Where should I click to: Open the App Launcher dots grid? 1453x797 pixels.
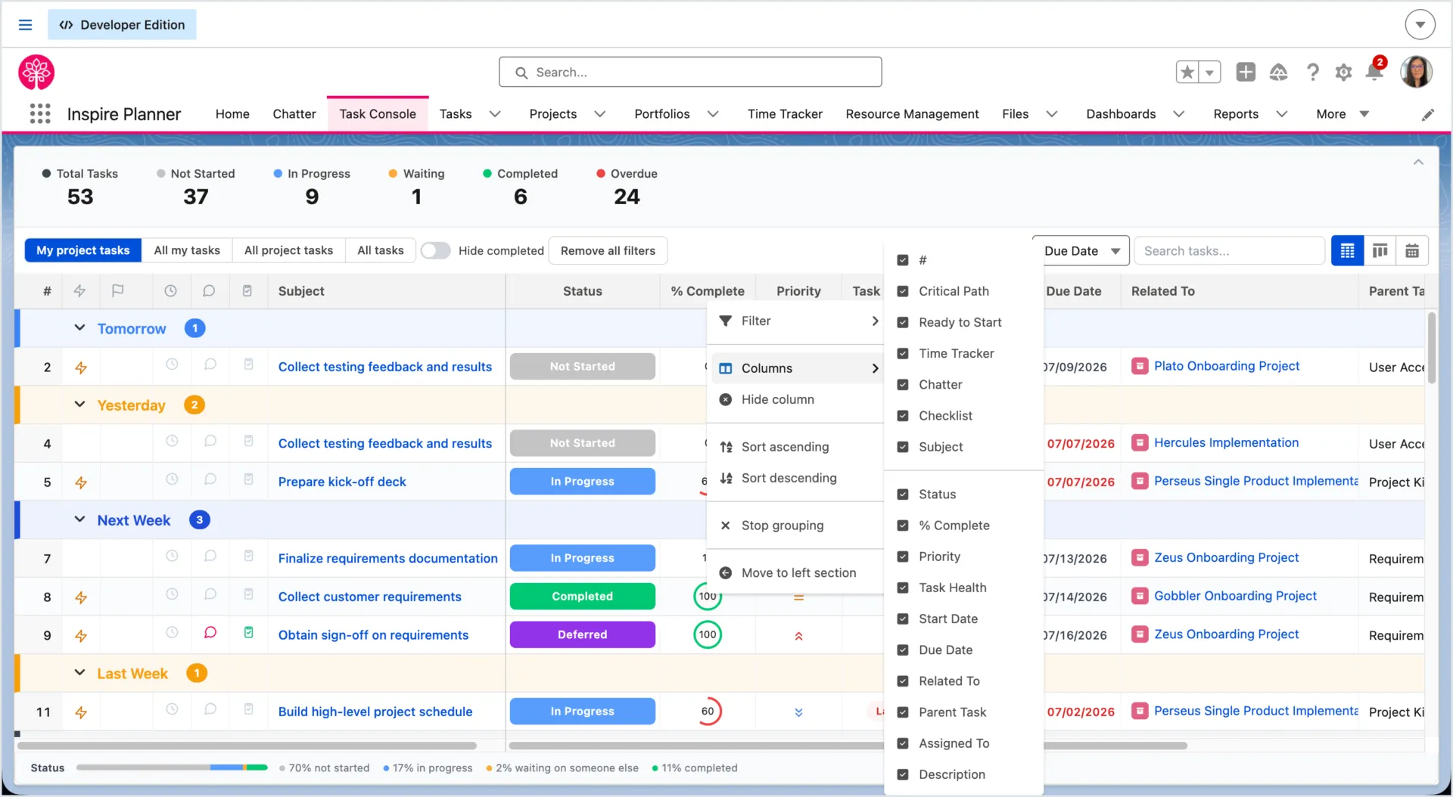(40, 114)
